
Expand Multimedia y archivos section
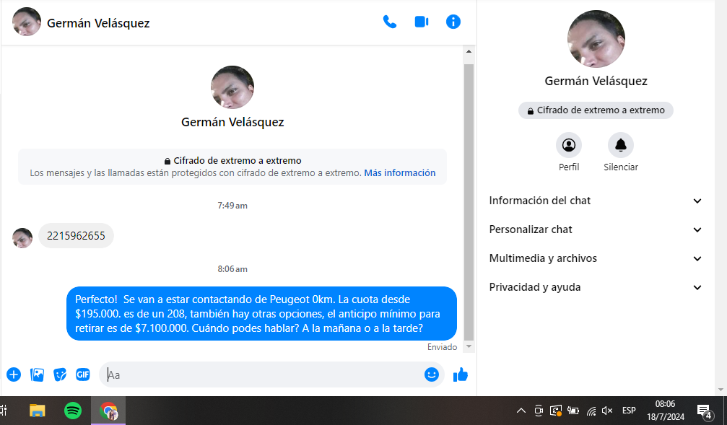pyautogui.click(x=595, y=258)
